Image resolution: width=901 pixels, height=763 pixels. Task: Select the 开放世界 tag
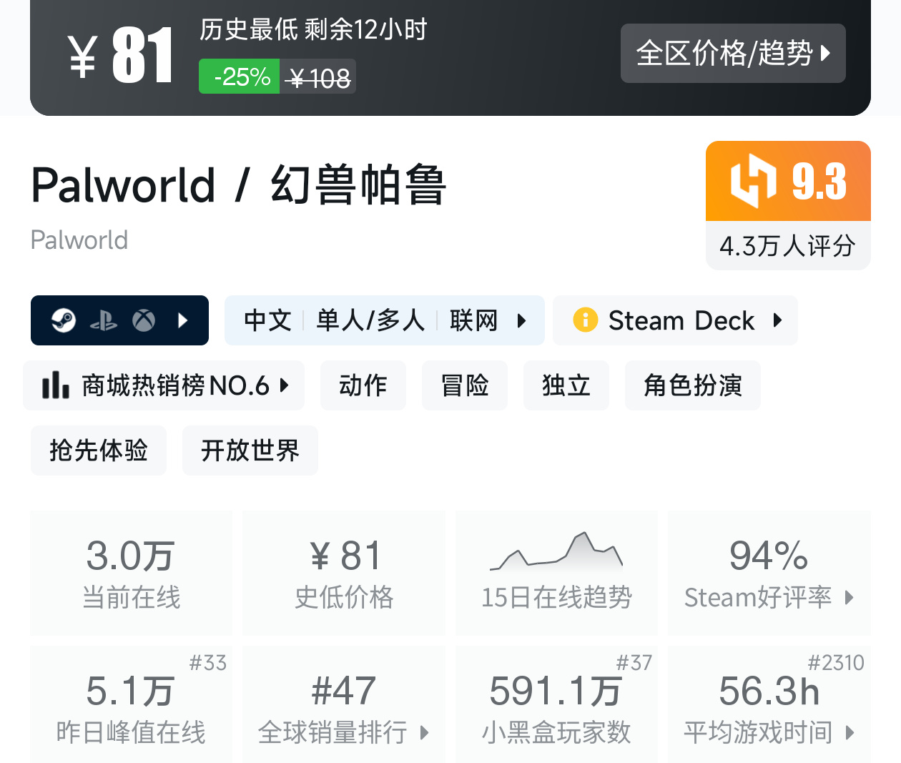[250, 451]
